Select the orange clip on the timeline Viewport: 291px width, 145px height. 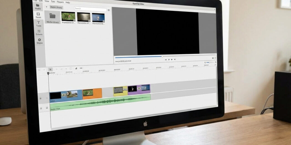click(x=92, y=94)
